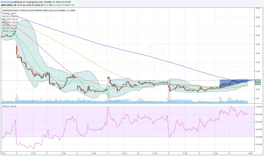Click the 50.0000 RSI axis label
This screenshot has height=156, width=264.
click(259, 122)
